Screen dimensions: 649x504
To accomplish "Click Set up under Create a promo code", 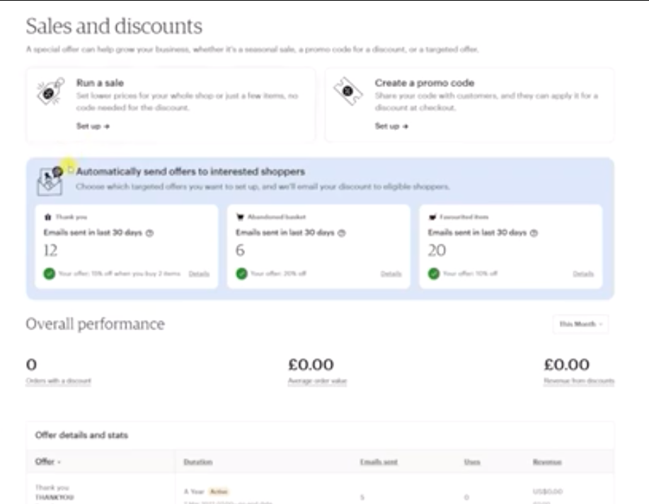I will (x=391, y=127).
